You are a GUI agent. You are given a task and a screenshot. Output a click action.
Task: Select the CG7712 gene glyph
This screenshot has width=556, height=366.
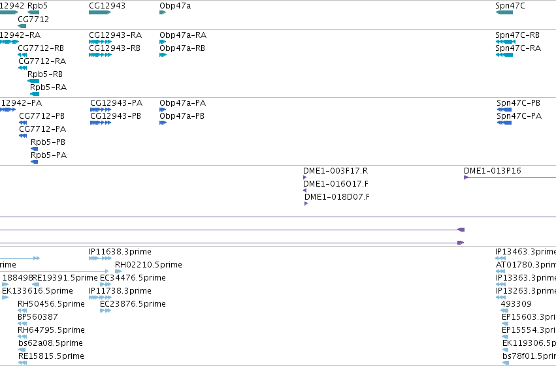point(22,26)
